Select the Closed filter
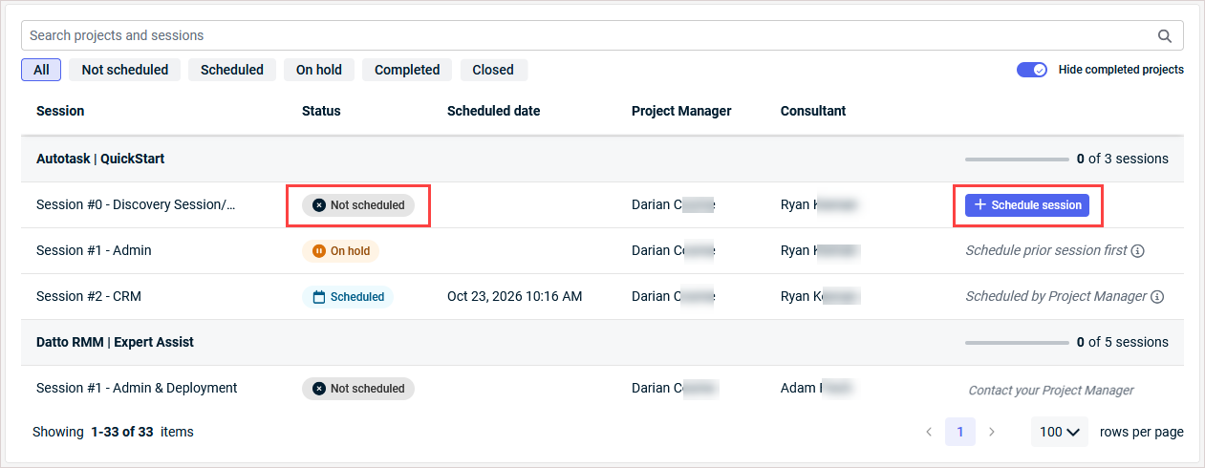Screen dimensions: 1205x468 (x=493, y=70)
